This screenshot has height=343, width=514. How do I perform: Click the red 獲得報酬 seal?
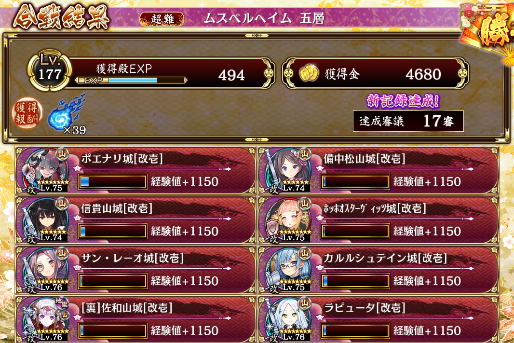click(27, 113)
